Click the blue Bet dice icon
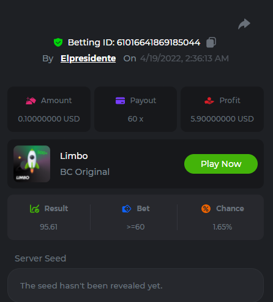The width and height of the screenshot is (273, 302). point(127,209)
